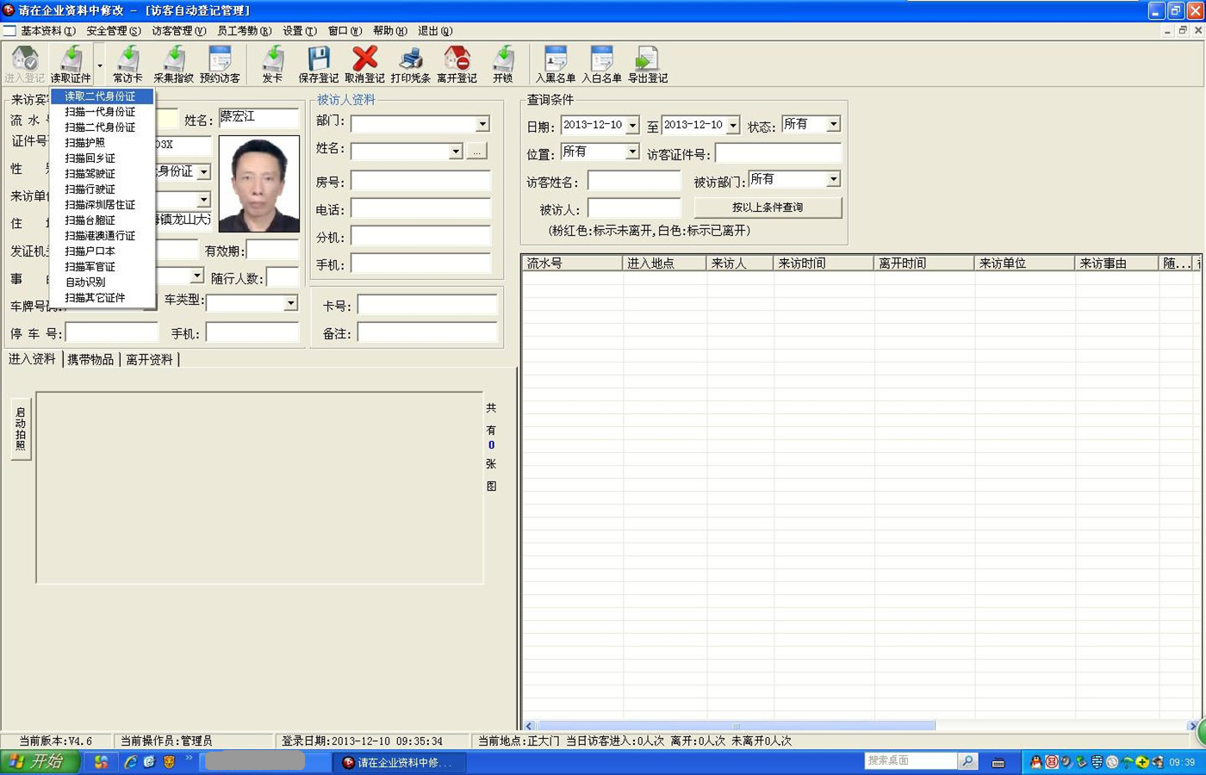This screenshot has width=1206, height=775.
Task: Click the 访客证件号 input field
Action: (779, 153)
